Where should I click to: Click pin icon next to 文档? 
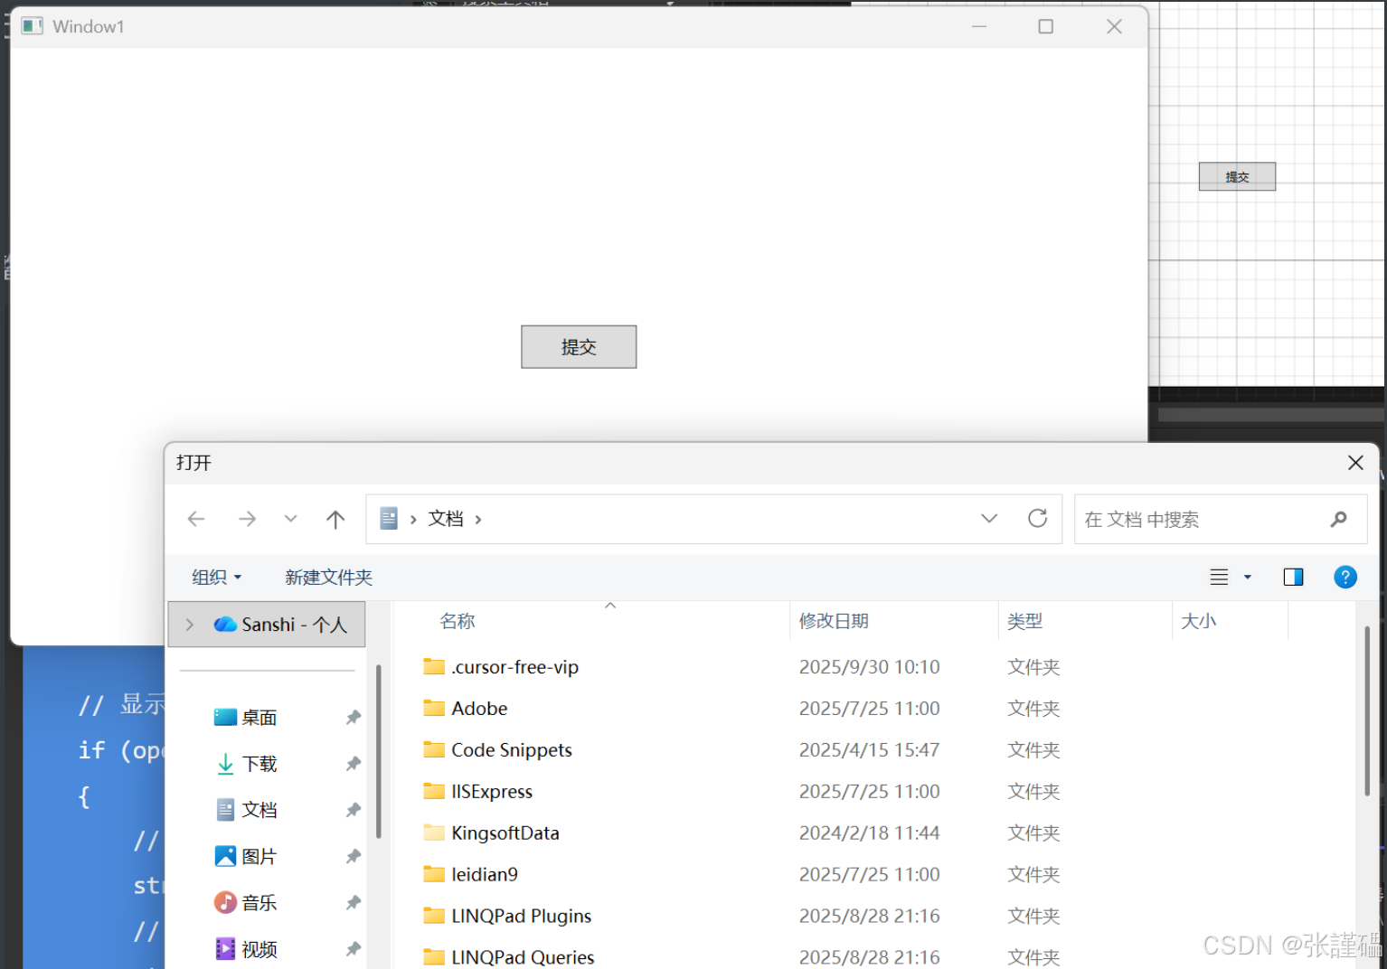click(353, 810)
